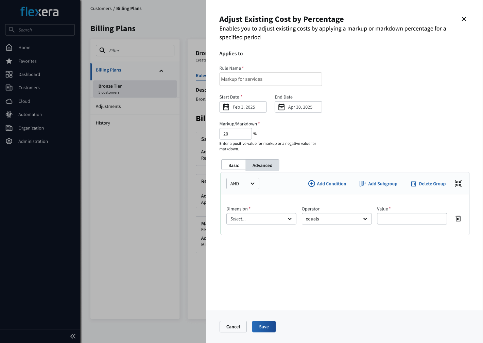Open the Adjustments menu item
483x343 pixels.
108,106
